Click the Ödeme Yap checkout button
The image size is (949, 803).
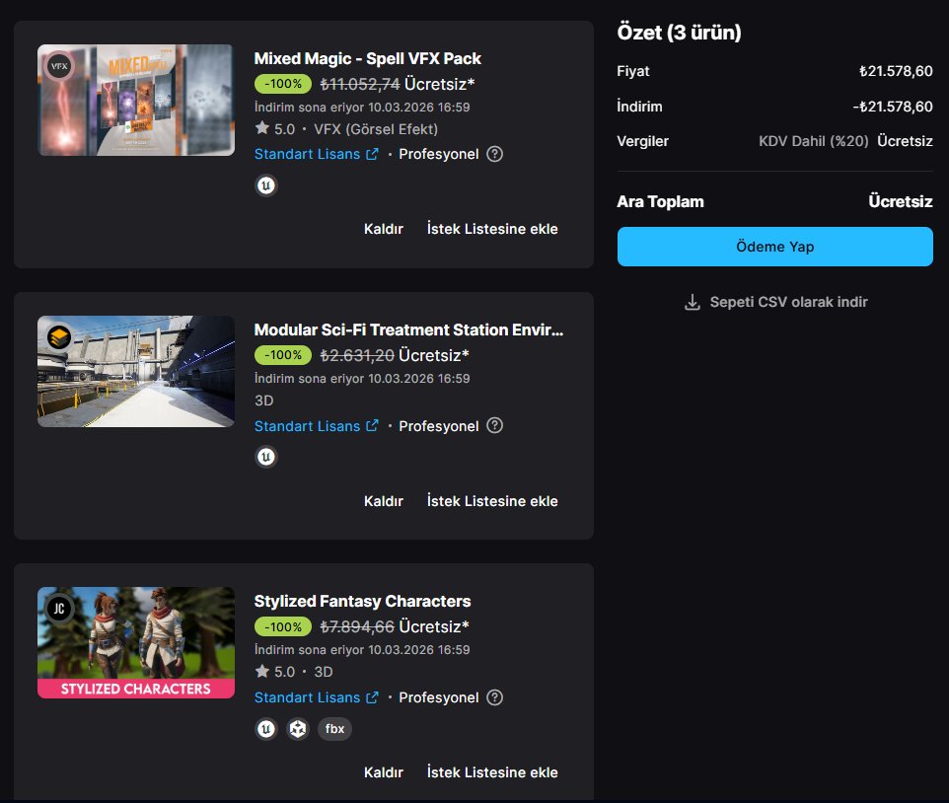click(774, 247)
